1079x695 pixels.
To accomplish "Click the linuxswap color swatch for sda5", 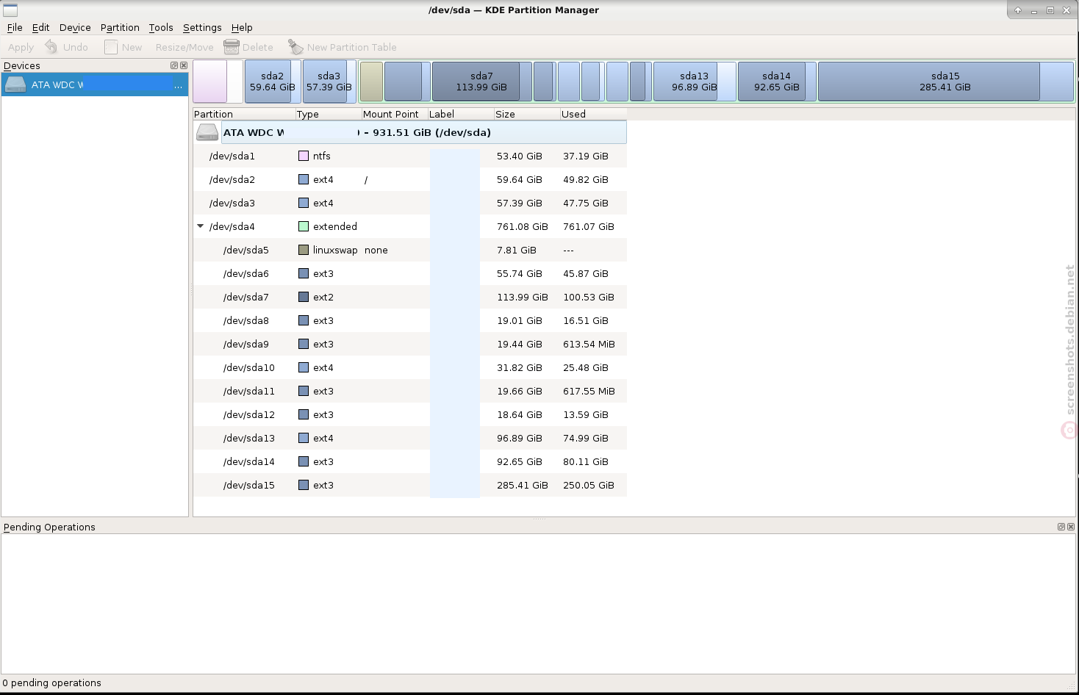I will (304, 250).
